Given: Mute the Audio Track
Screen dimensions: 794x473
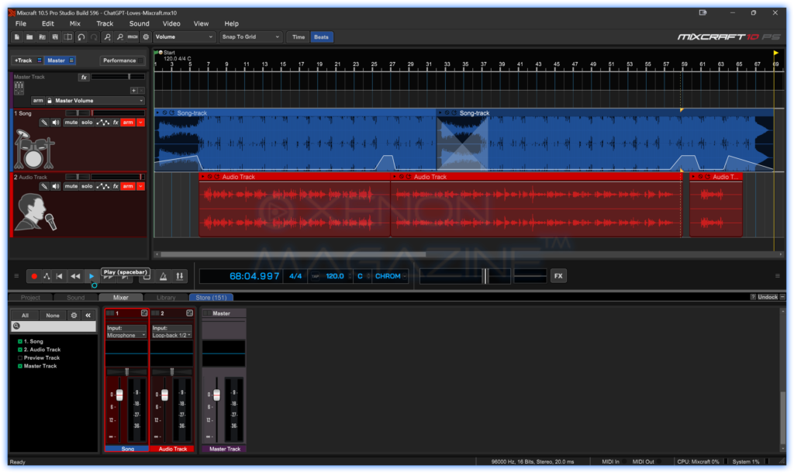Looking at the screenshot, I should [x=71, y=186].
